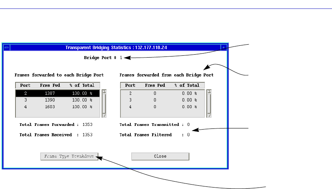Viewport: 332px width, 189px height.
Task: Click the maximize button in title bar
Action: coord(224,47)
